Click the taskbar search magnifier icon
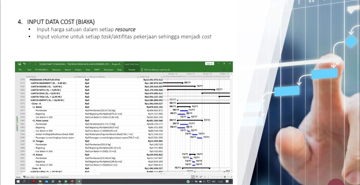 tap(24, 182)
